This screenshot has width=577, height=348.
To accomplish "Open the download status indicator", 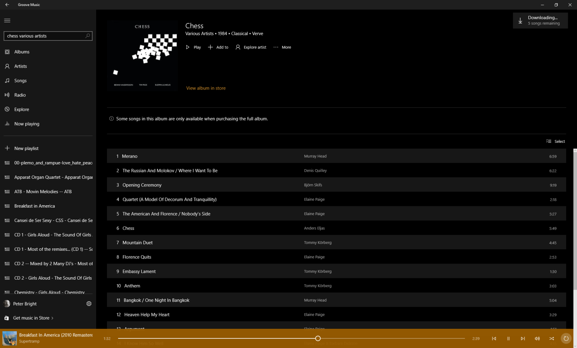I will (x=540, y=20).
